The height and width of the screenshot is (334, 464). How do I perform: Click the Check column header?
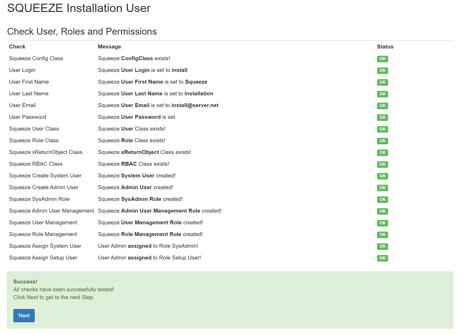[x=17, y=47]
